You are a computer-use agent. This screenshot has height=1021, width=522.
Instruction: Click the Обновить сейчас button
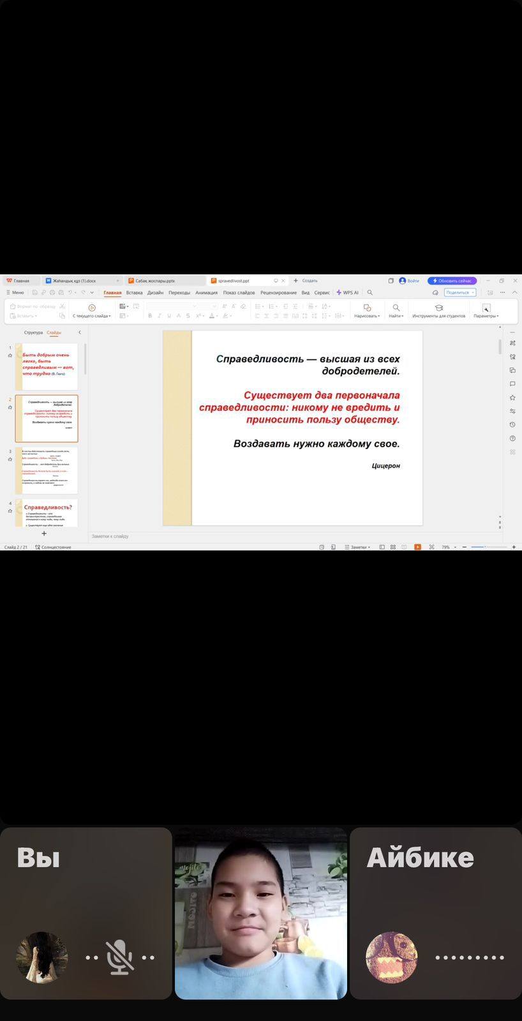coord(452,281)
